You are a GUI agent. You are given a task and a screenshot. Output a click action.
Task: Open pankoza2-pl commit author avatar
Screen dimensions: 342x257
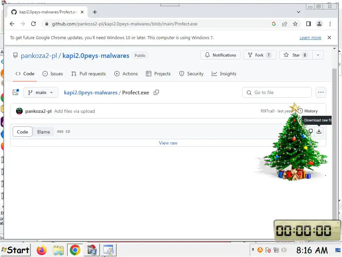pos(19,111)
